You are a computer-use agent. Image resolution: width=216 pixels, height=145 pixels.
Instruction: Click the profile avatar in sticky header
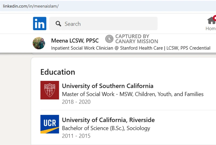click(x=39, y=43)
